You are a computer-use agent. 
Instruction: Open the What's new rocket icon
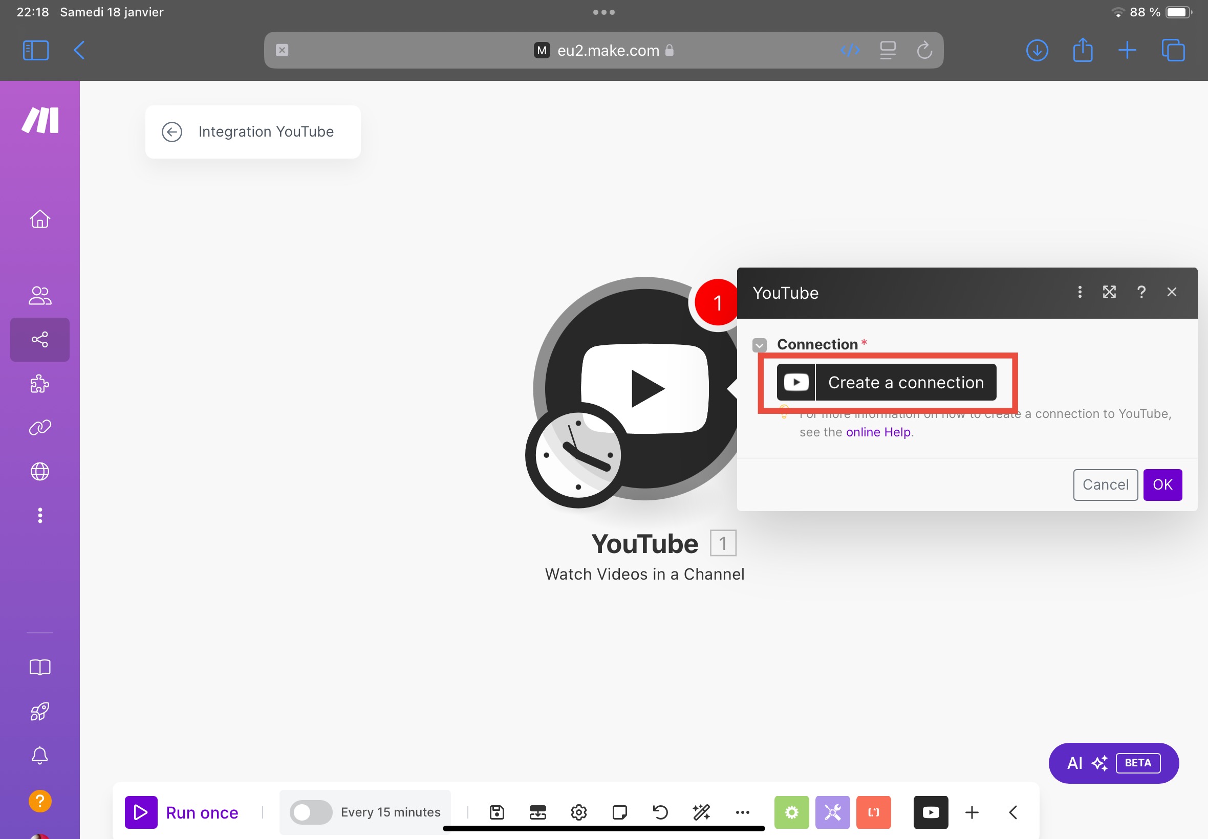click(40, 711)
